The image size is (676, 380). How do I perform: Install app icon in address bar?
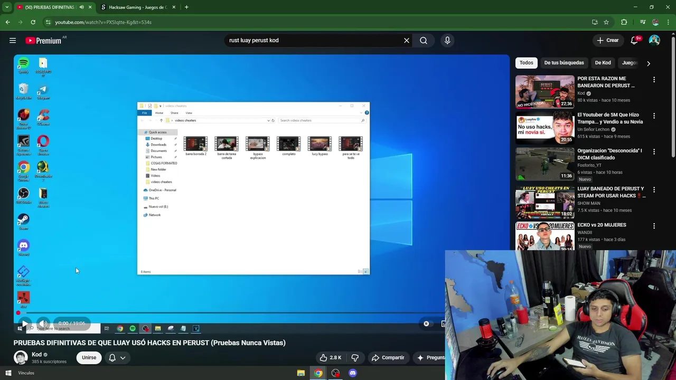(595, 22)
